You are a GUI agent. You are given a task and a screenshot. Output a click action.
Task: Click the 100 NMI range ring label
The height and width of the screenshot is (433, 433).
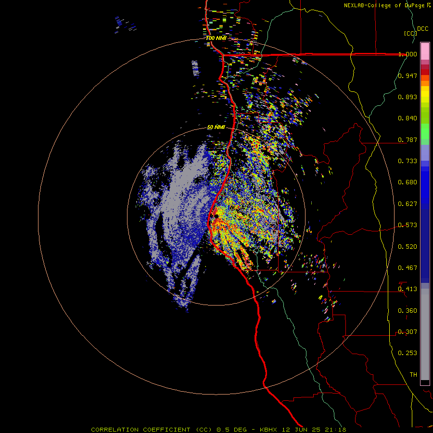click(x=216, y=38)
